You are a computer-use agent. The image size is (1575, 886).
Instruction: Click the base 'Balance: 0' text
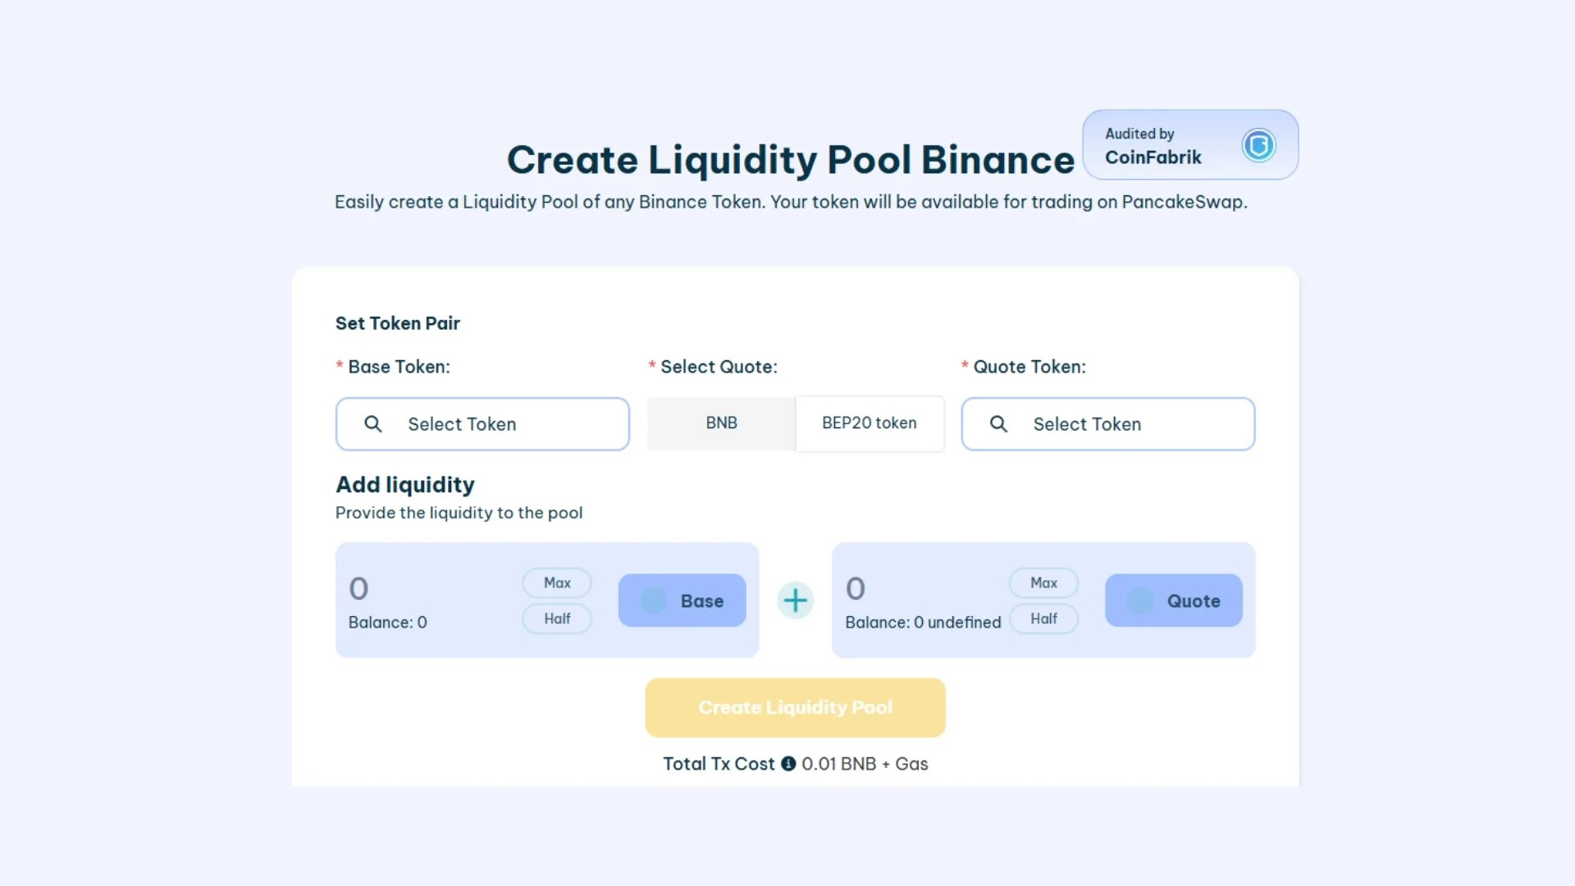[x=387, y=623]
